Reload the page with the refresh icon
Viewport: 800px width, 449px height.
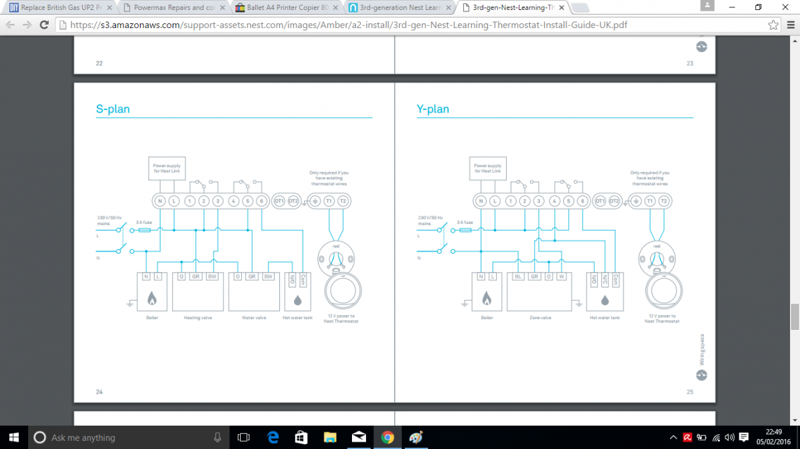click(x=44, y=25)
